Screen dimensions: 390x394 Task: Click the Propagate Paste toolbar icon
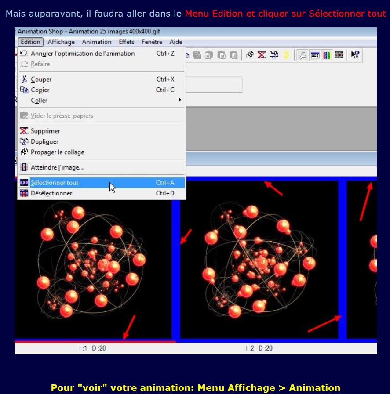[x=250, y=55]
